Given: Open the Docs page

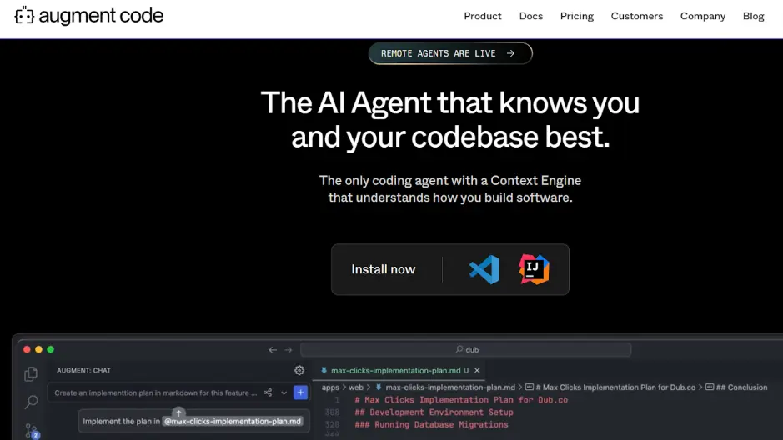Looking at the screenshot, I should pyautogui.click(x=531, y=16).
